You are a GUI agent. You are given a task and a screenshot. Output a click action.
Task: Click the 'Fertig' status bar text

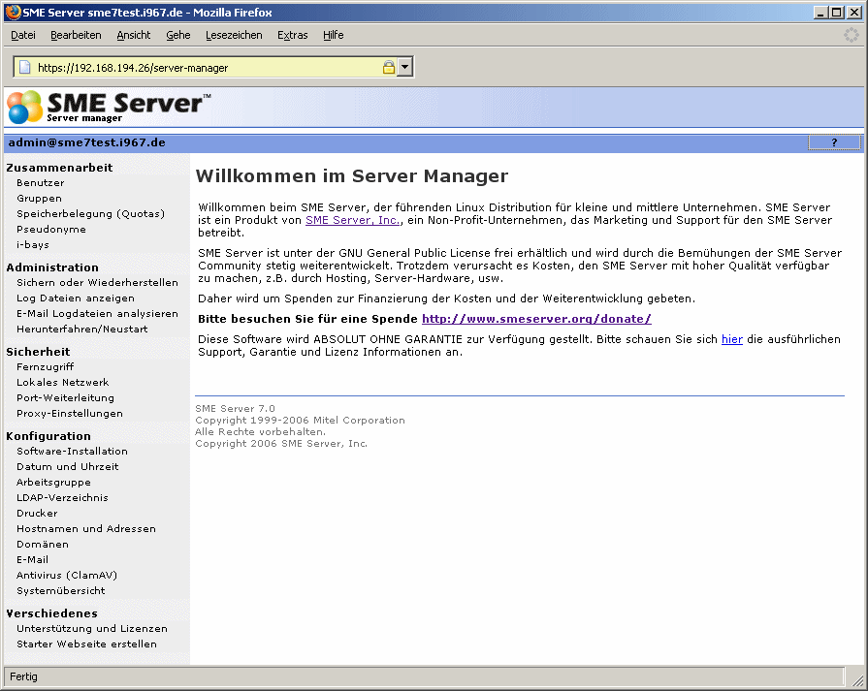[x=24, y=676]
